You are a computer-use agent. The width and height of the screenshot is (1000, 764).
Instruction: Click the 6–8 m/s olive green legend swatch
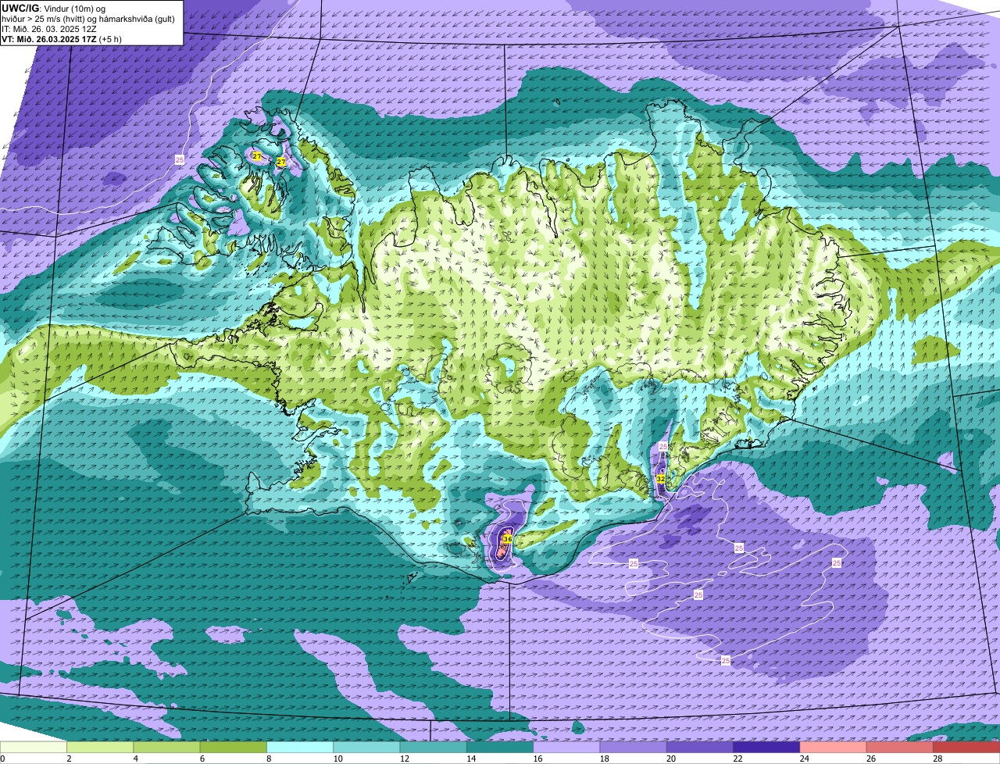(x=234, y=747)
